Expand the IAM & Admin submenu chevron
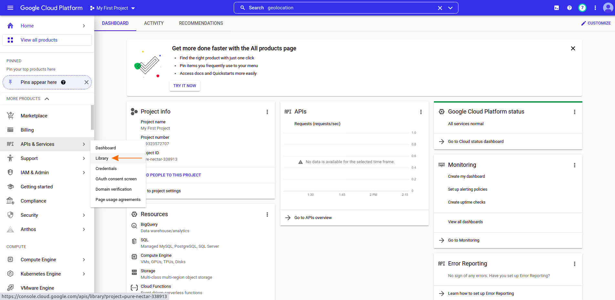This screenshot has height=300, width=615. [x=84, y=173]
